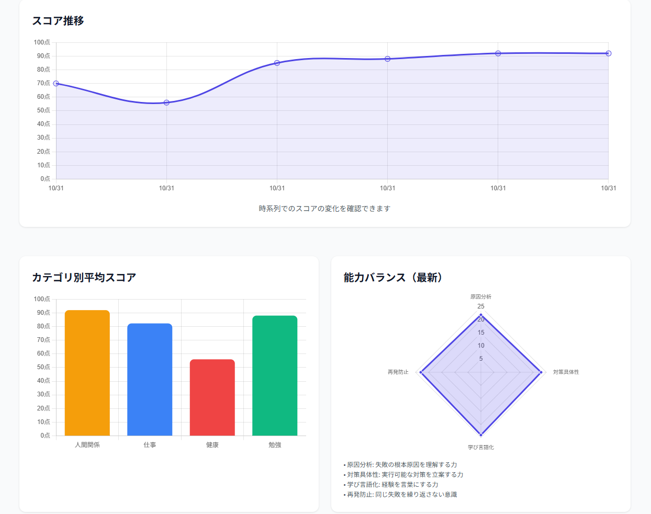The height and width of the screenshot is (514, 651).
Task: Click the 健康 axis label under the bar chart
Action: [x=212, y=445]
